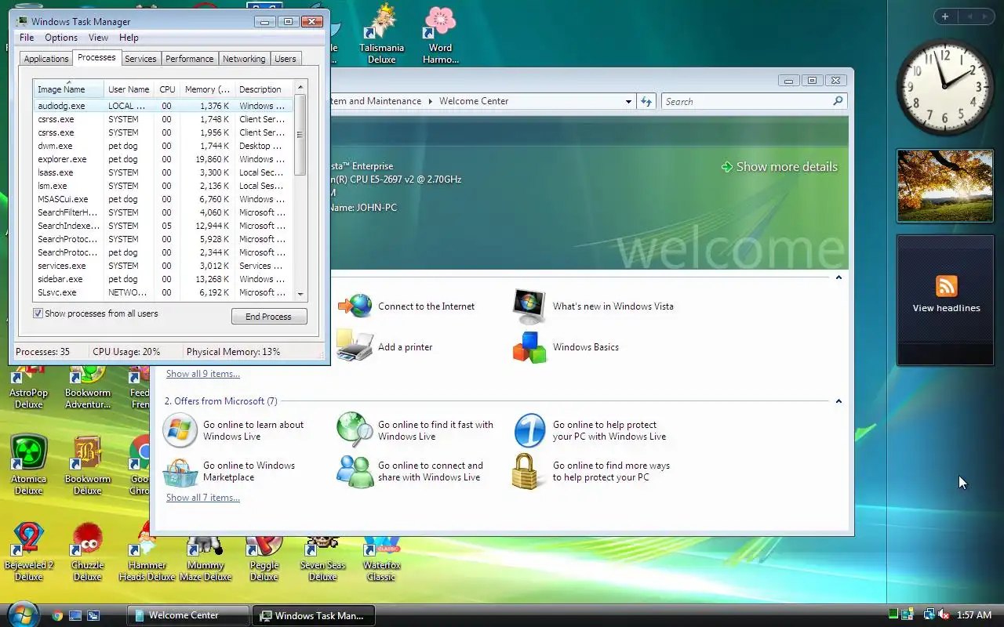Image resolution: width=1004 pixels, height=627 pixels.
Task: Click the Windows Task Manager taskbar button
Action: (314, 615)
